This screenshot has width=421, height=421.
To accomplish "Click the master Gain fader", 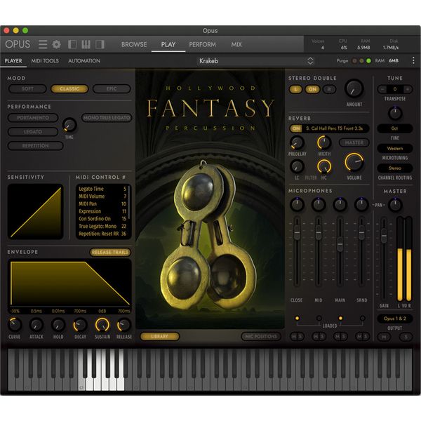I will coord(385,236).
